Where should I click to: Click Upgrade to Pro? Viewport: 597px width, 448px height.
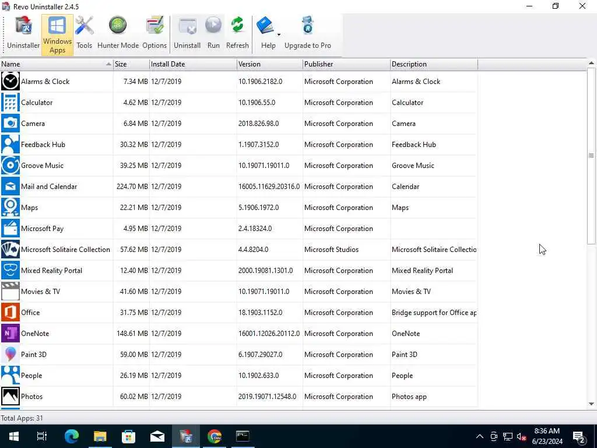pos(308,33)
